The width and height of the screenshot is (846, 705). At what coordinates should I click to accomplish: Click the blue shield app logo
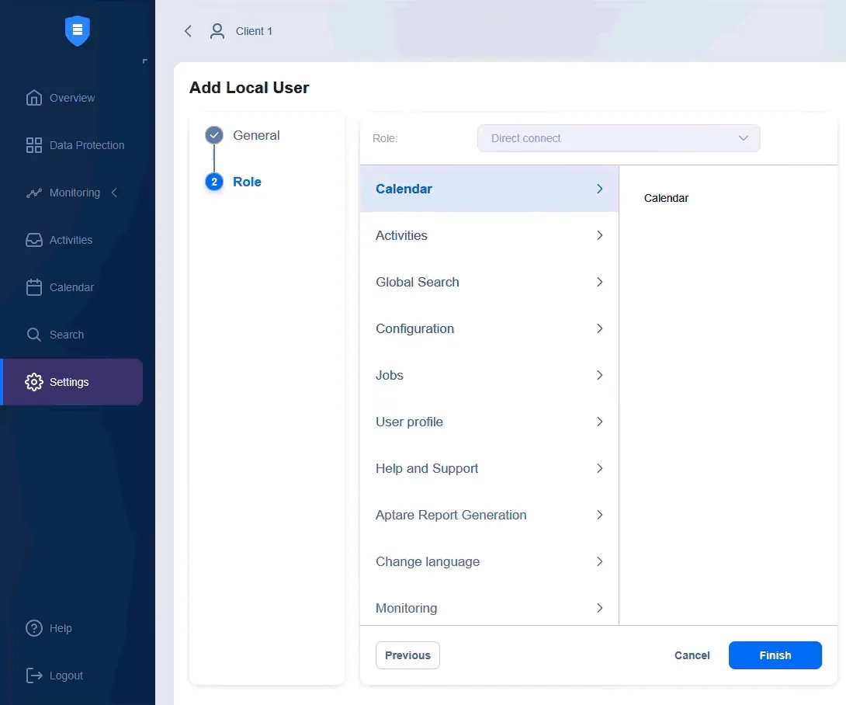click(x=77, y=30)
